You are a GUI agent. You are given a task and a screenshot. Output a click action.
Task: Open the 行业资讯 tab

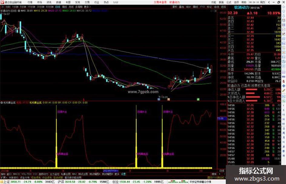(x=47, y=177)
